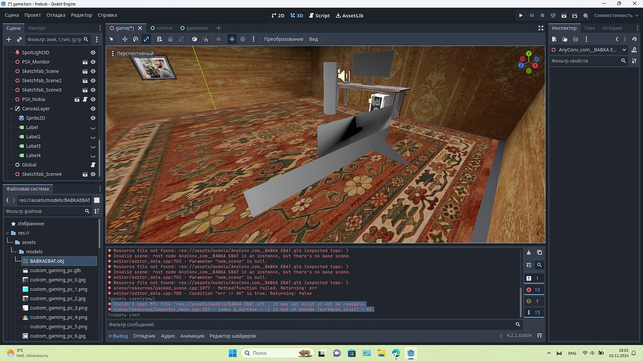This screenshot has width=643, height=361.
Task: Open Перспективный view menu
Action: tap(132, 53)
